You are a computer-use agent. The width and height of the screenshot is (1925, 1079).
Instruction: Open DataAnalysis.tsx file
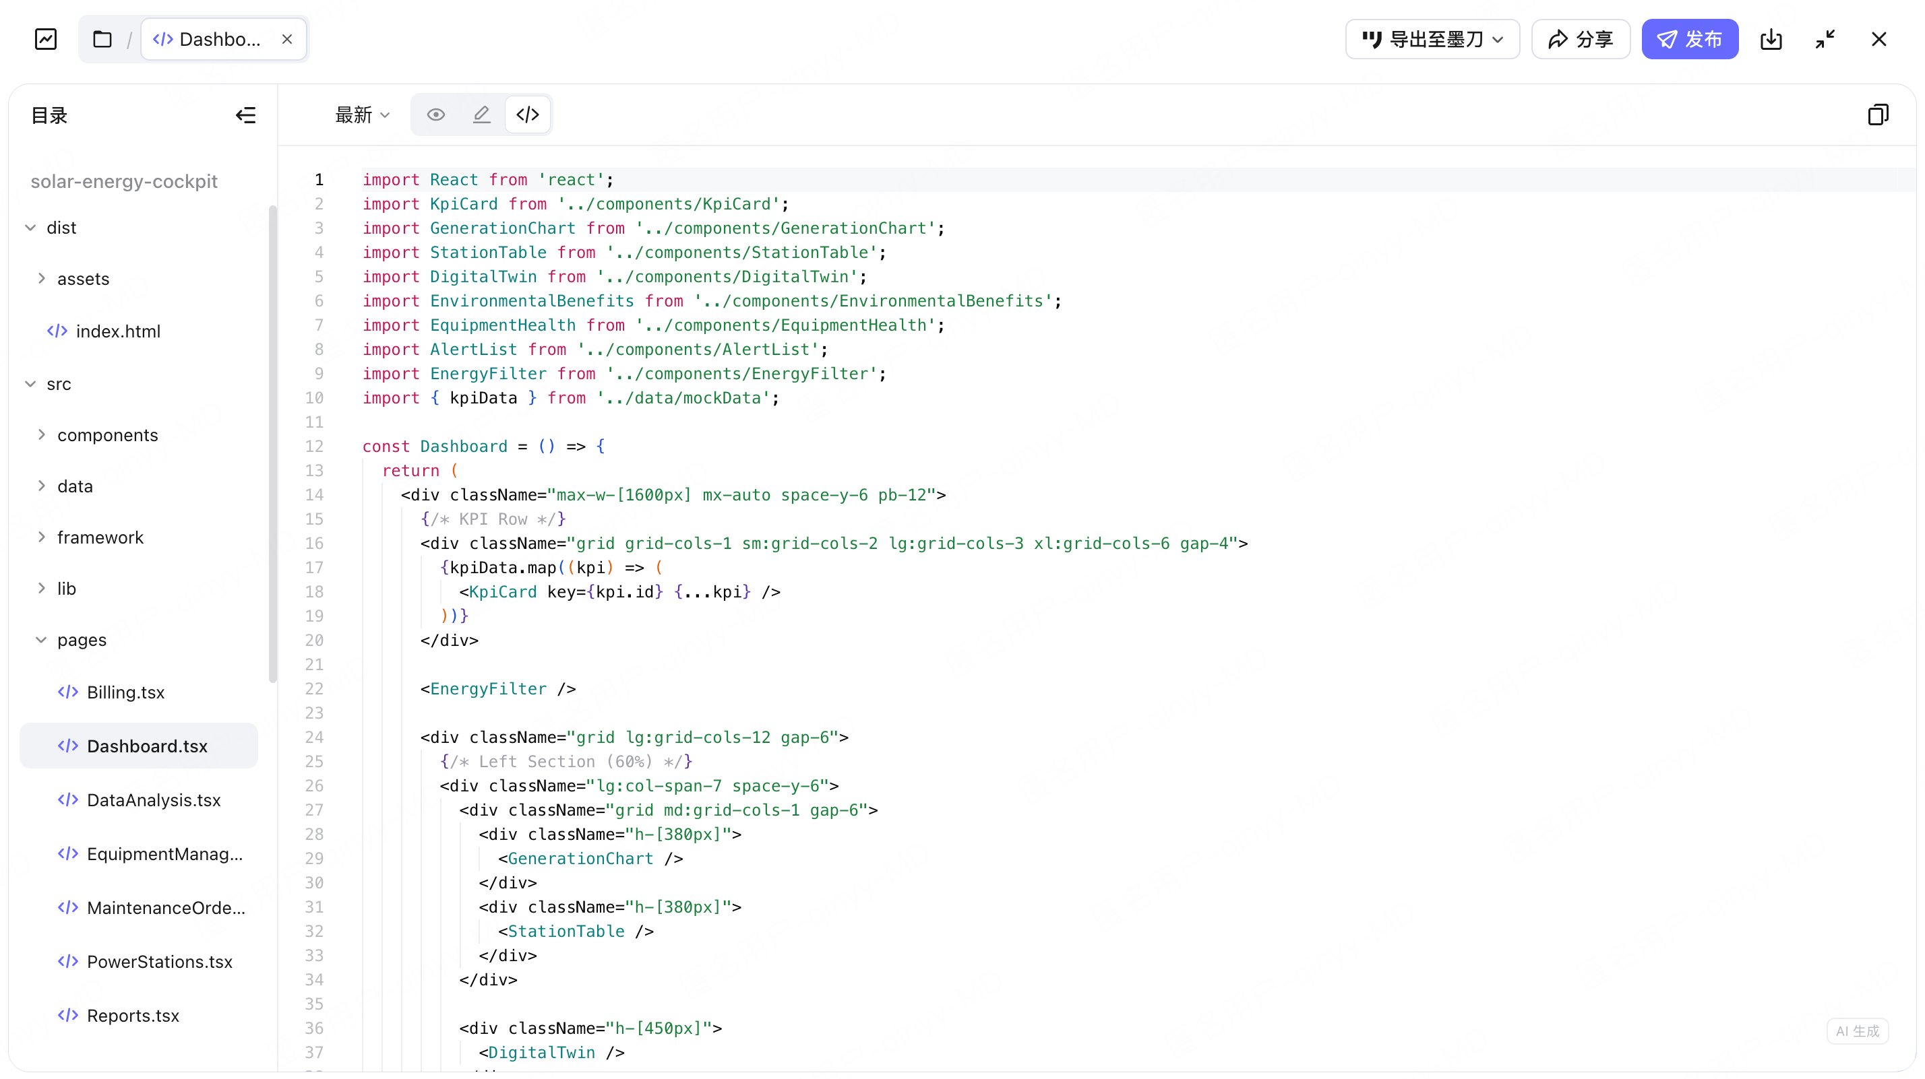153,799
